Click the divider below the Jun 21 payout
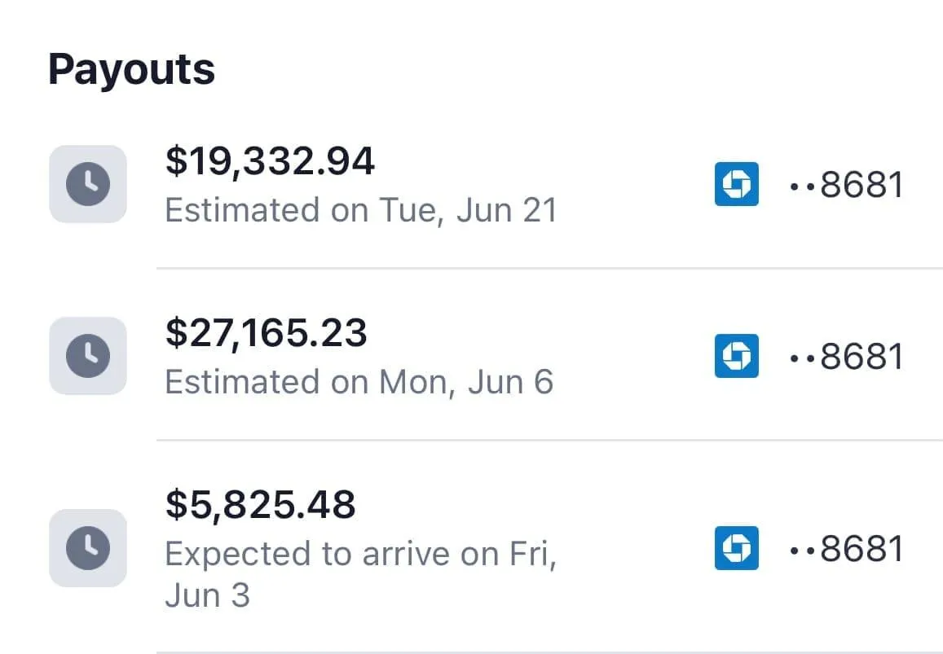943x654 pixels. [549, 268]
